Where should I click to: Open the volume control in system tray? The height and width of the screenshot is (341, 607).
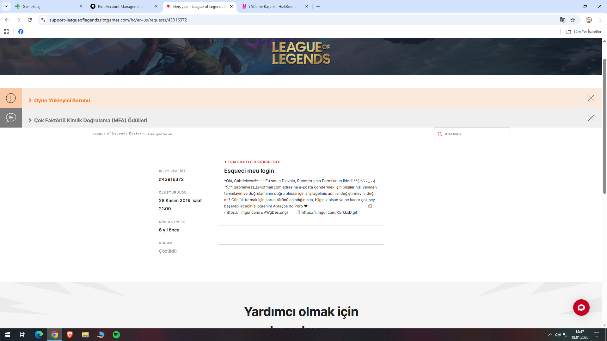[x=558, y=335]
